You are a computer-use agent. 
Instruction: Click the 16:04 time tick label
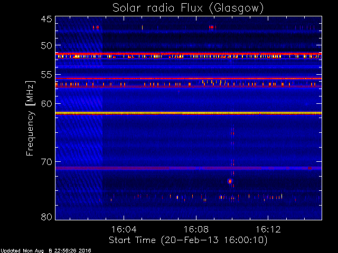click(124, 229)
